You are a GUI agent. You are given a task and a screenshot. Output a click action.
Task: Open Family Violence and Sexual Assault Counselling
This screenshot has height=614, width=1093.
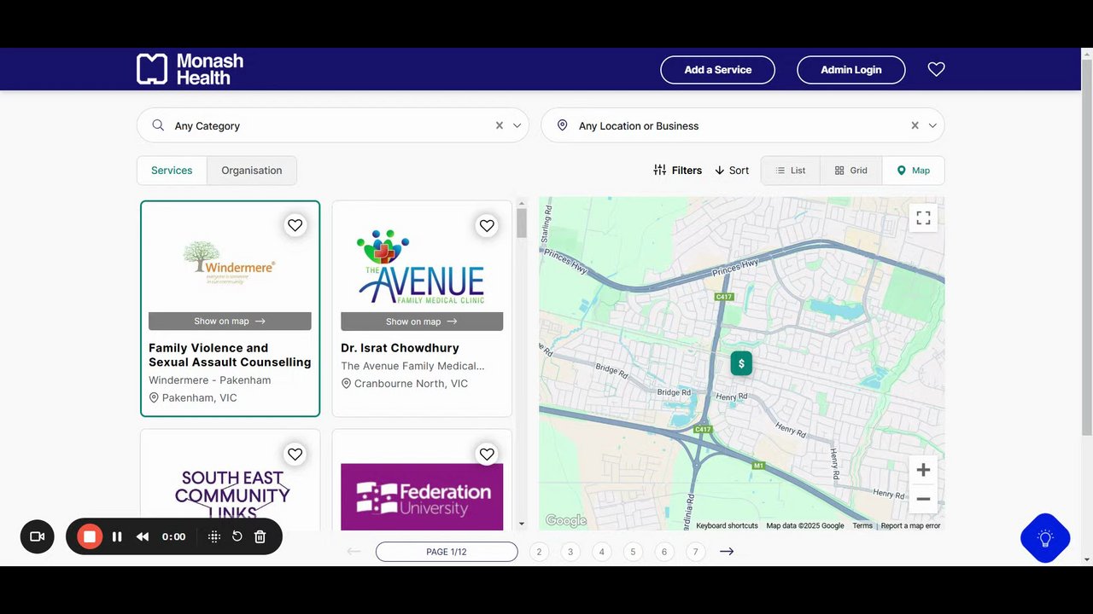pyautogui.click(x=230, y=355)
